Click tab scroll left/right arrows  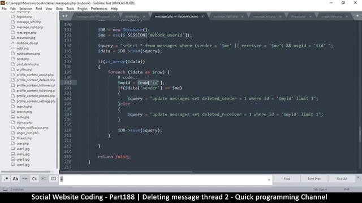(65, 16)
